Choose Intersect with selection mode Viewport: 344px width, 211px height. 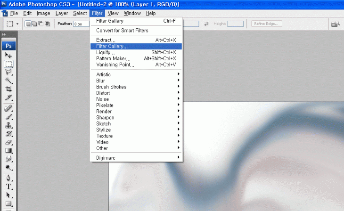[48, 24]
